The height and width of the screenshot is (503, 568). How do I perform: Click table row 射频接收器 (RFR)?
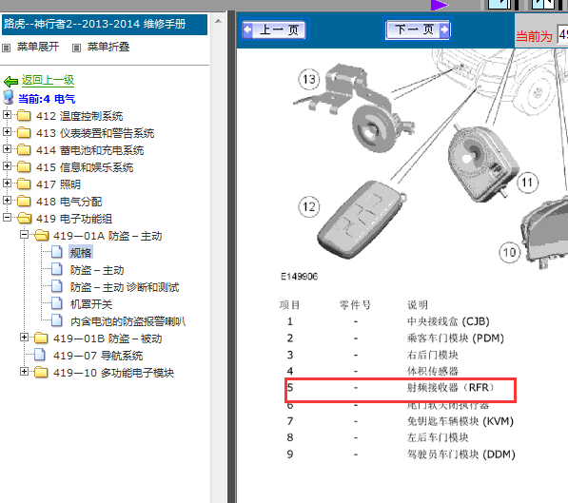coord(400,388)
